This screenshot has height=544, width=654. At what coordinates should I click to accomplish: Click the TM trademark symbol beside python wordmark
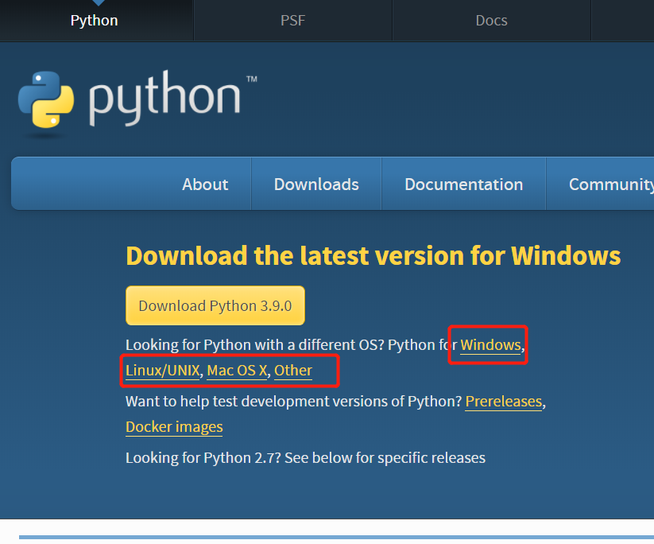(x=251, y=79)
